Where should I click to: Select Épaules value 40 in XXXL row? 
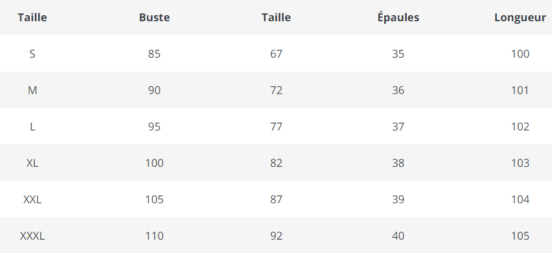(x=398, y=236)
